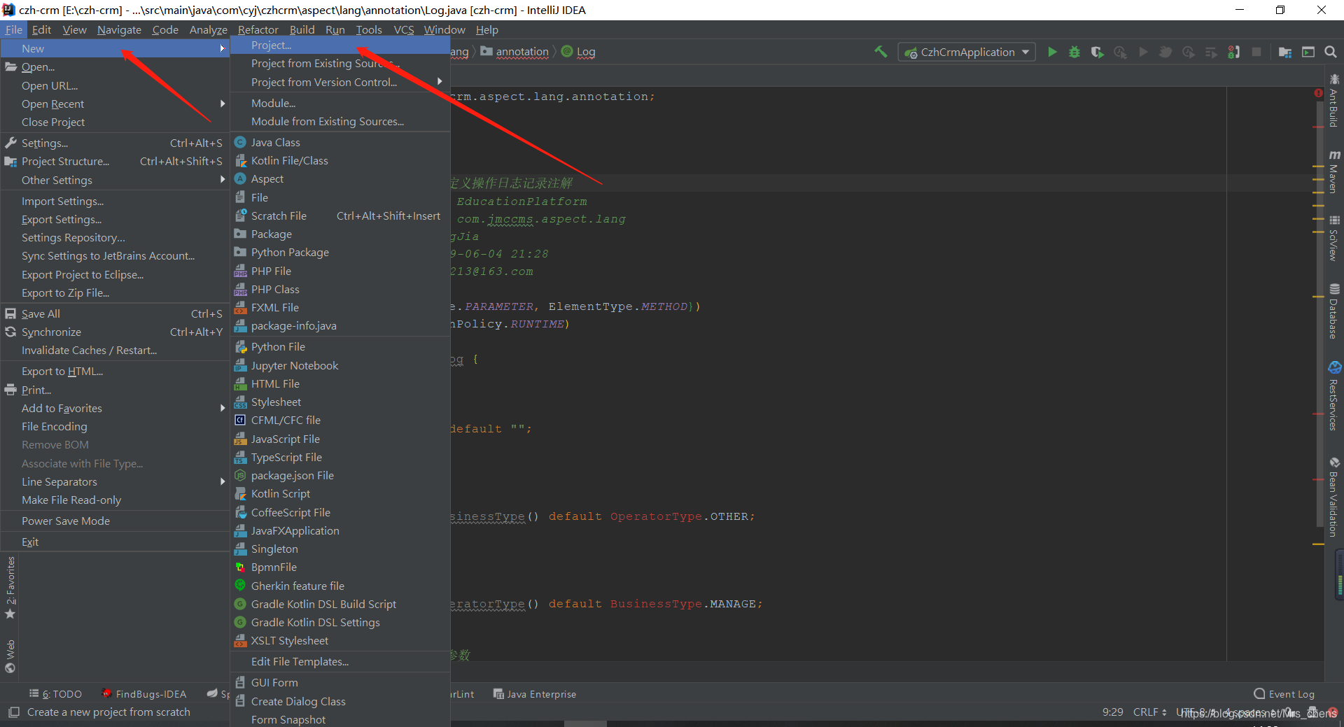The width and height of the screenshot is (1344, 727).
Task: Expand Project from Version Control submenu
Action: click(340, 82)
